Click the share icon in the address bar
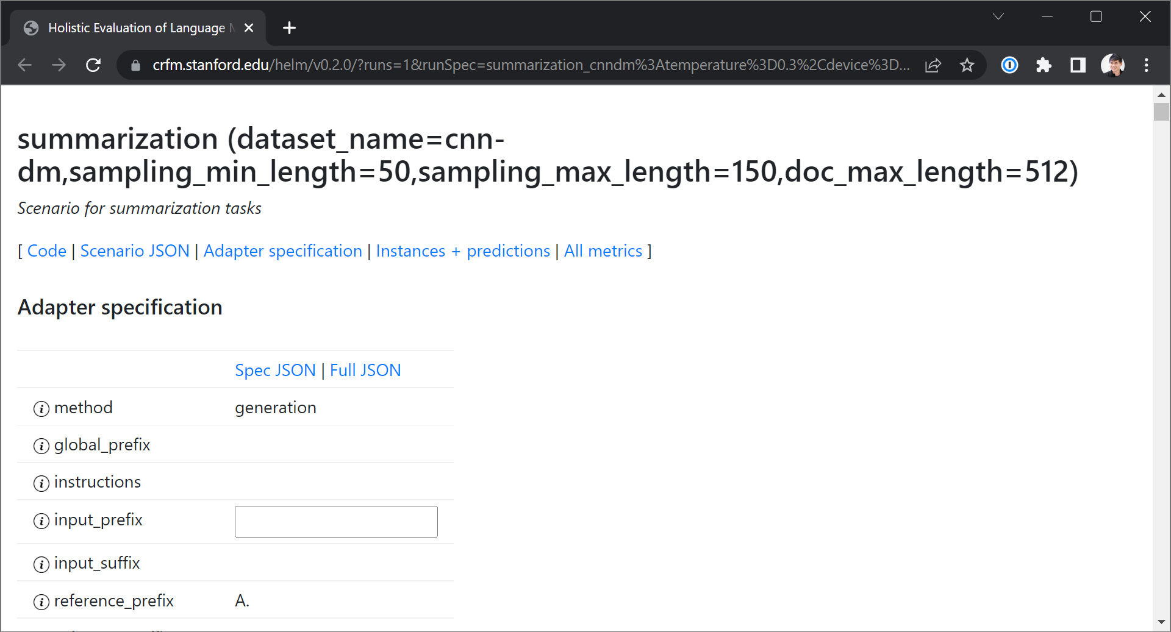The height and width of the screenshot is (632, 1171). point(933,65)
